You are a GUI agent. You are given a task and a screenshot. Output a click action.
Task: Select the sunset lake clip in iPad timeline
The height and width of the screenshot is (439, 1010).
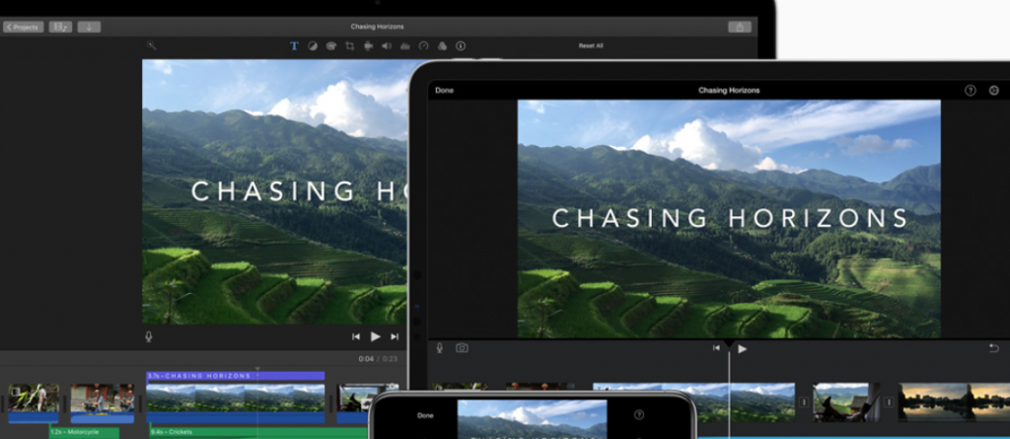[954, 402]
